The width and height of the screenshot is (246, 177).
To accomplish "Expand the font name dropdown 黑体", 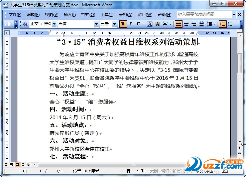I will 96,24.
